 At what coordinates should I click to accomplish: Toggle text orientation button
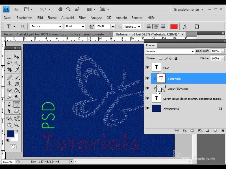point(23,26)
